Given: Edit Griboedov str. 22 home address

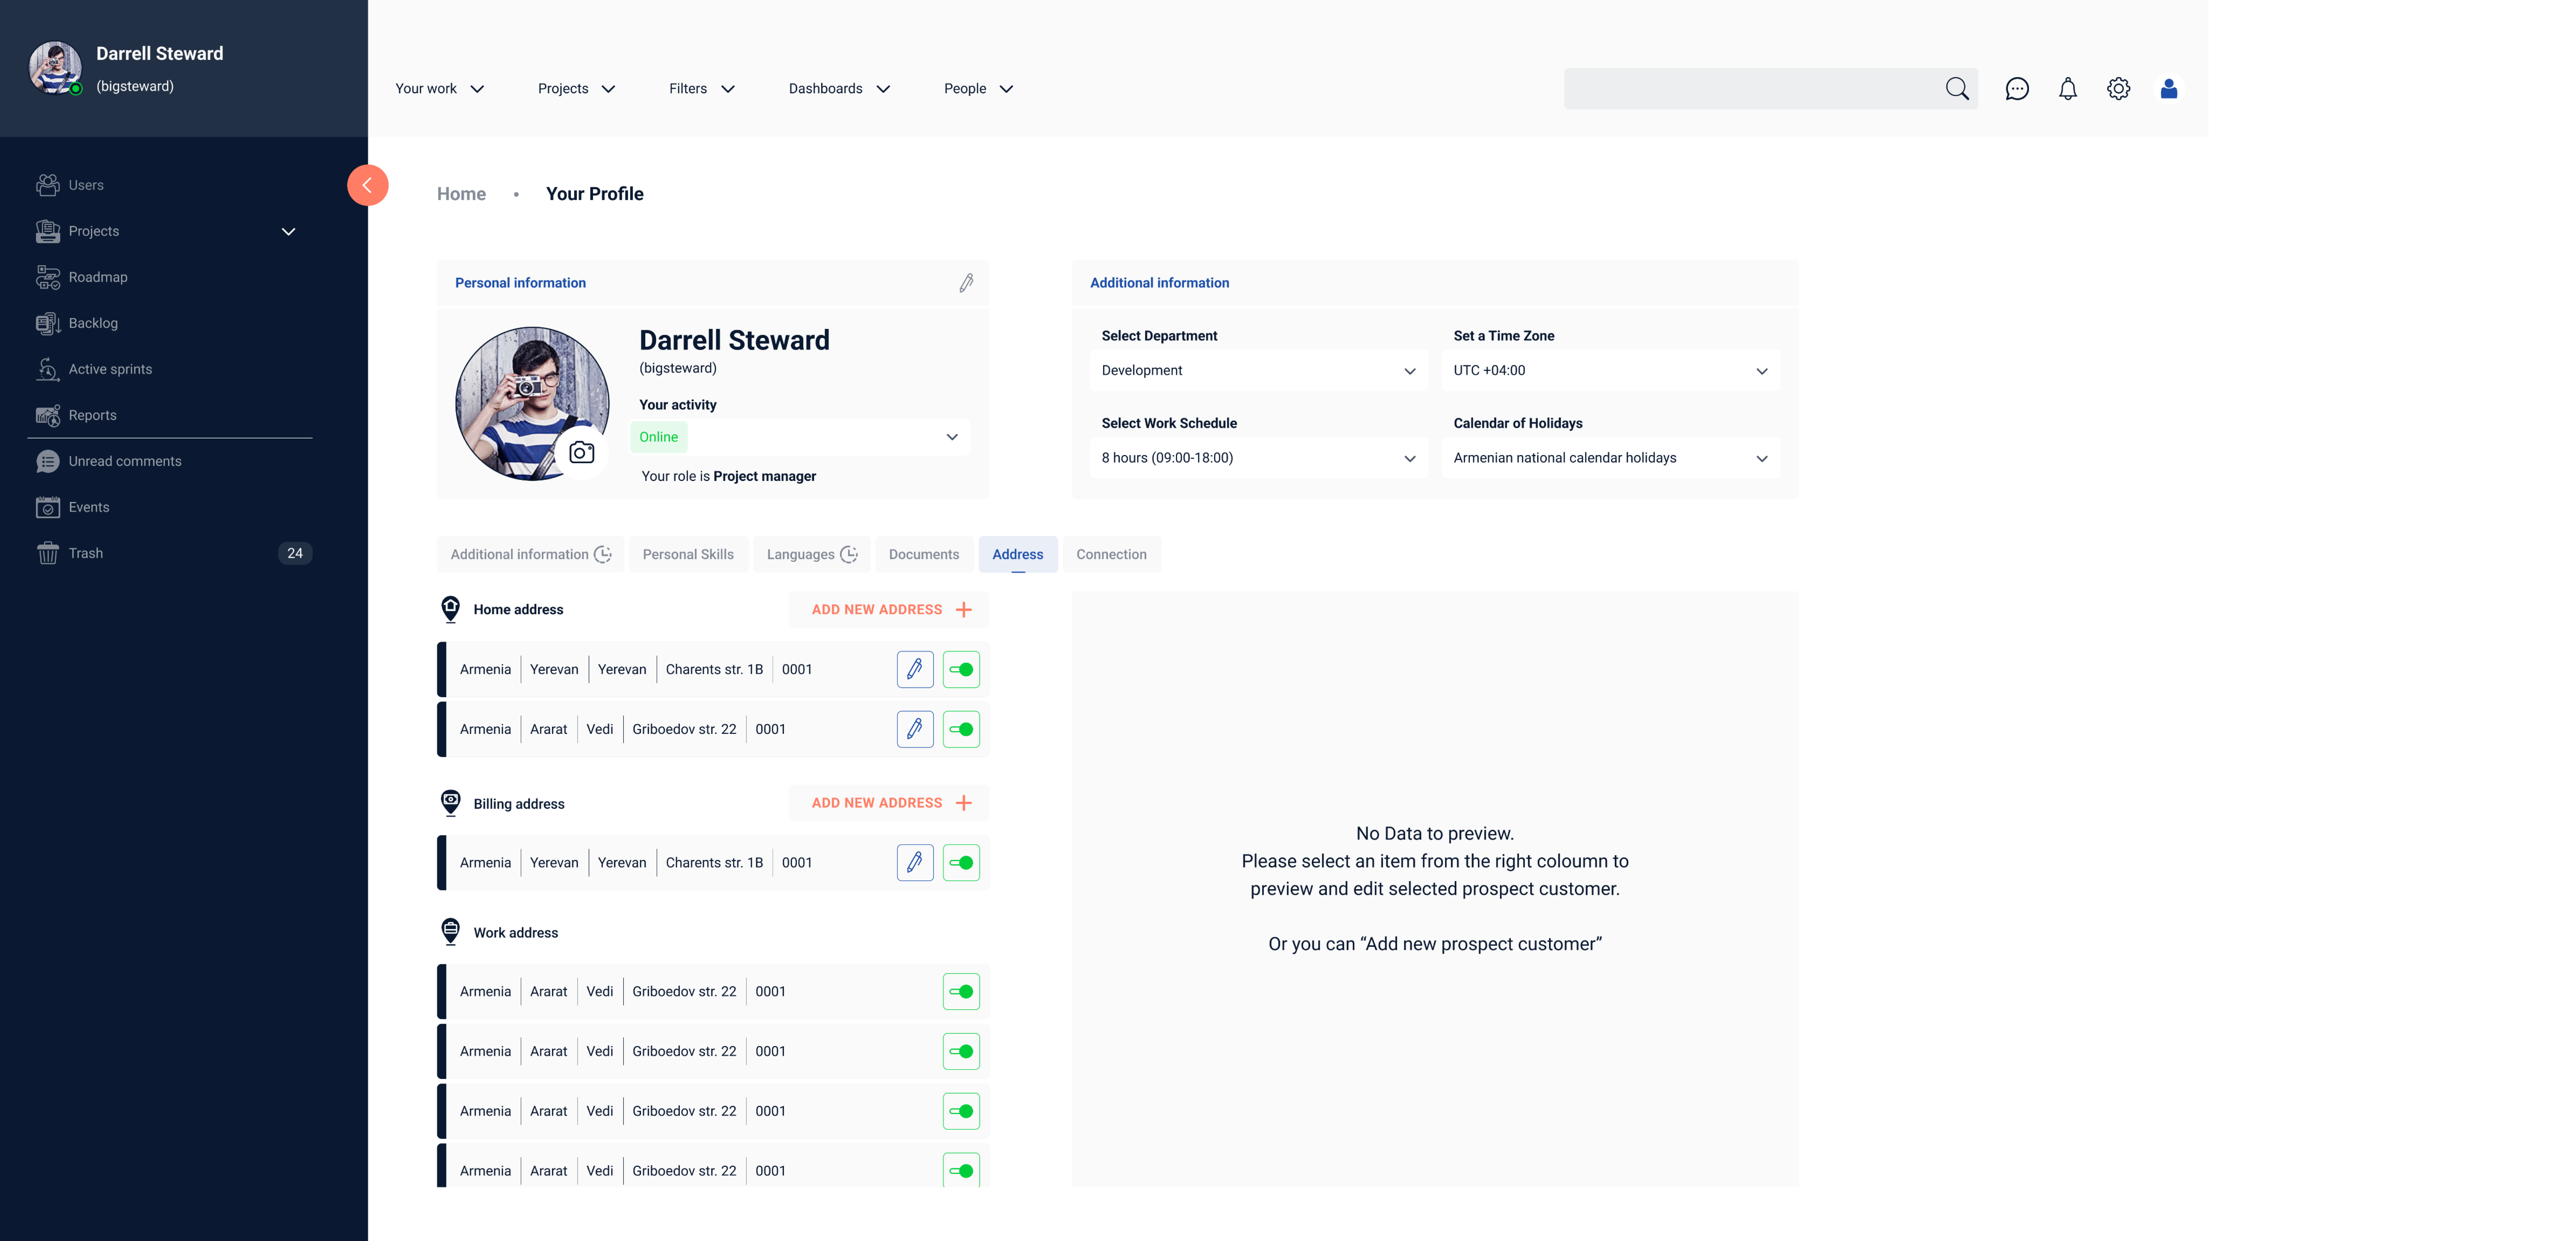Looking at the screenshot, I should click(x=915, y=729).
